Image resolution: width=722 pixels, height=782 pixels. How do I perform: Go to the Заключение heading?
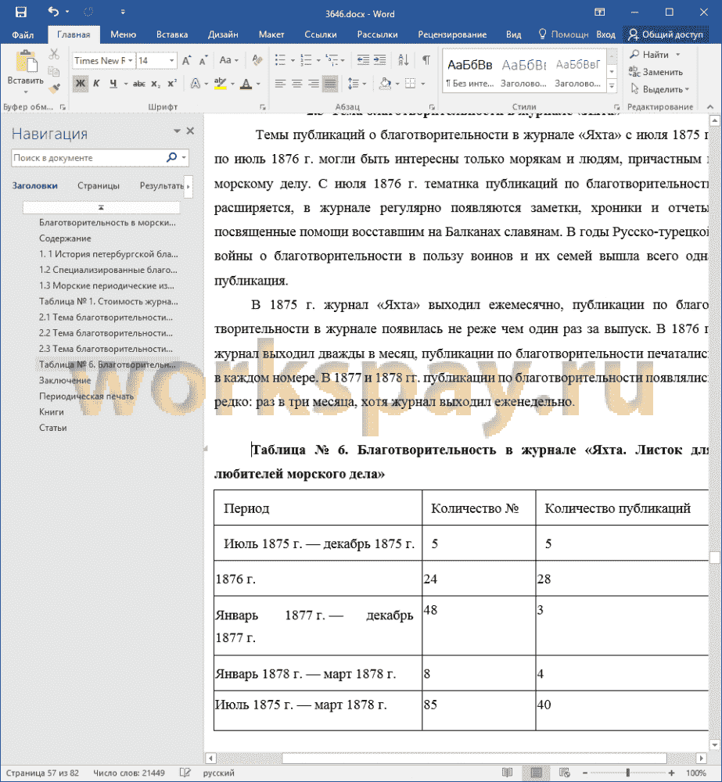pos(65,381)
